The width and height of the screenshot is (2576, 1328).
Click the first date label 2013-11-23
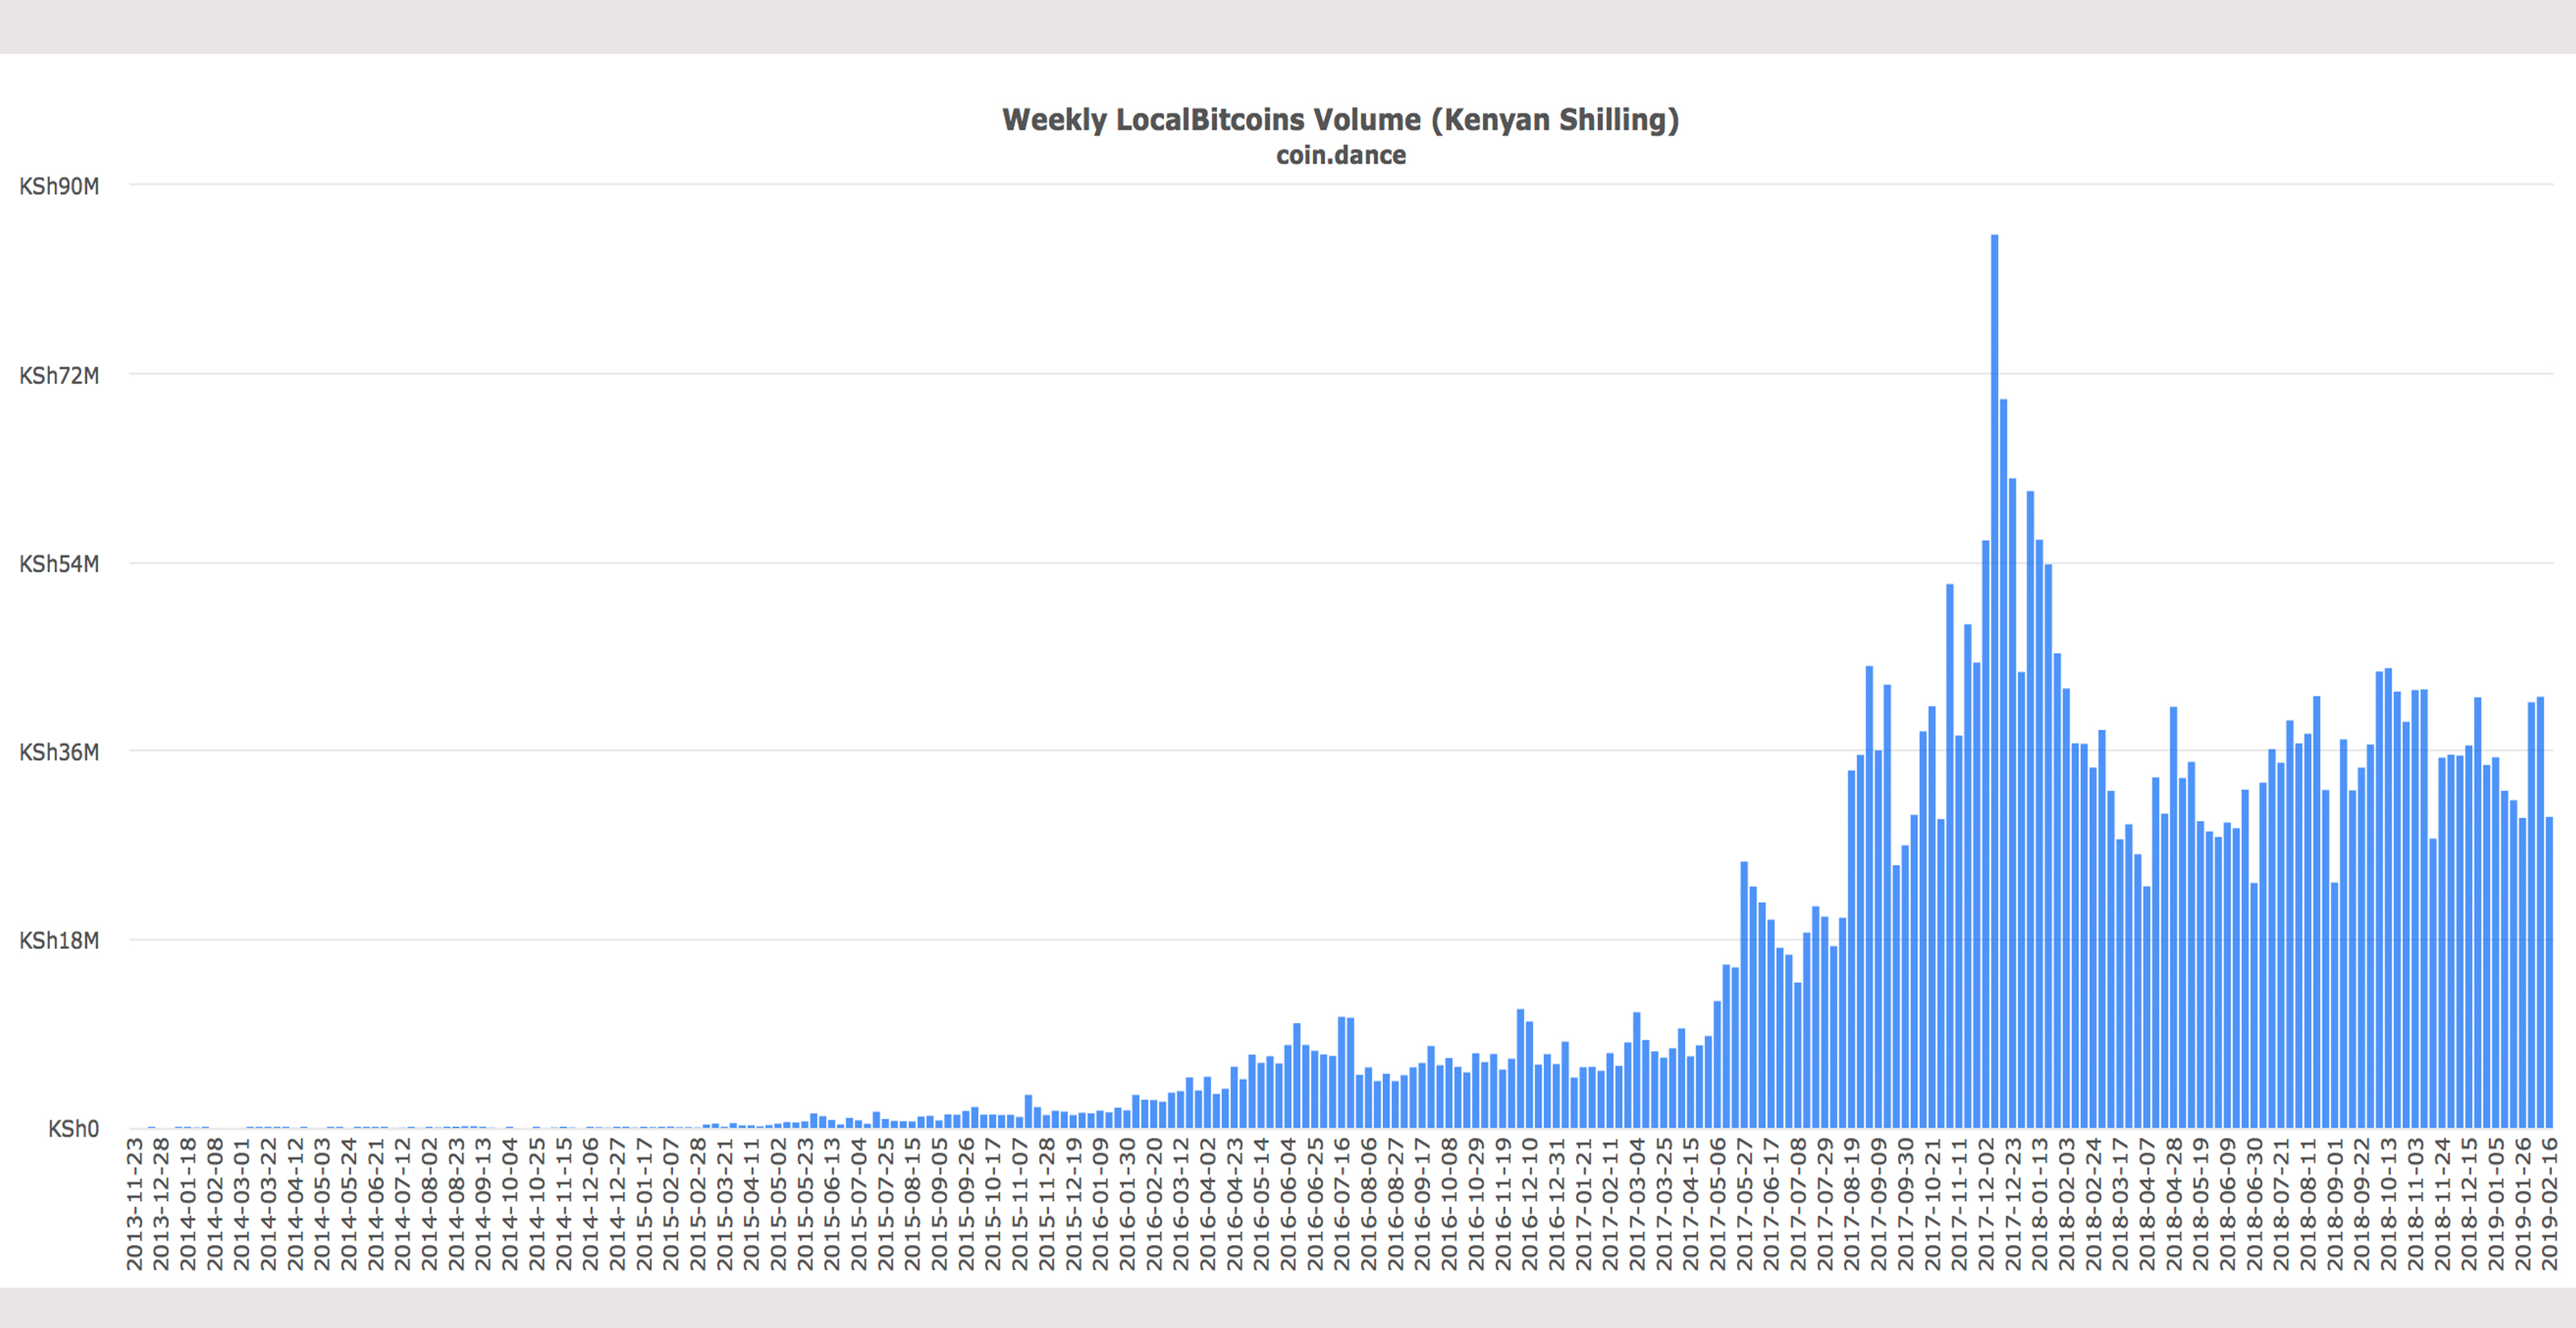point(134,1204)
